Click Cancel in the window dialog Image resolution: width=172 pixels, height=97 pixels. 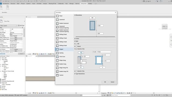112,82
